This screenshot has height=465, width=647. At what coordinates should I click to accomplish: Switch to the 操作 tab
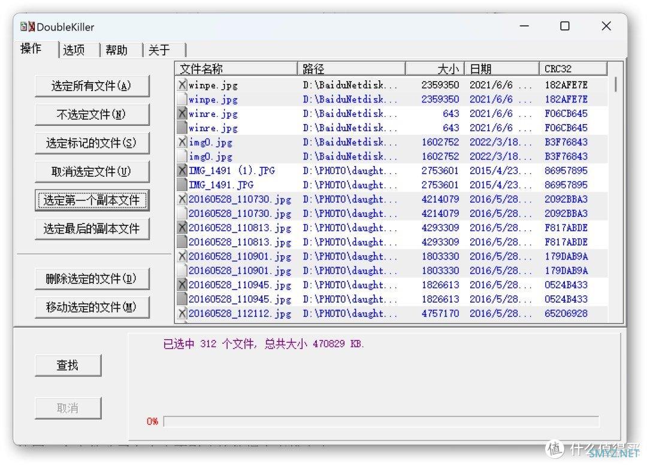(31, 49)
